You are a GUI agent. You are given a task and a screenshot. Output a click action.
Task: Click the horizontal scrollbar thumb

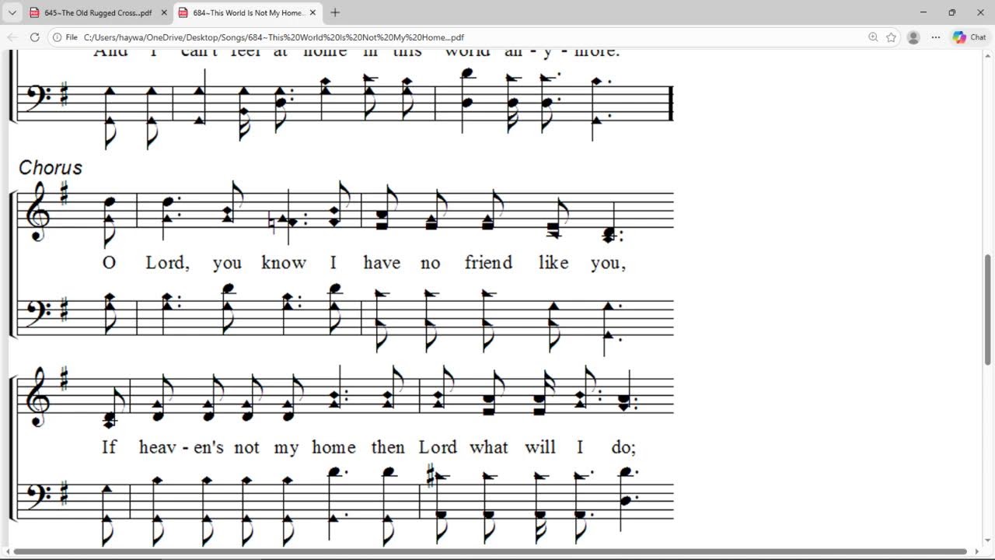[x=490, y=551]
